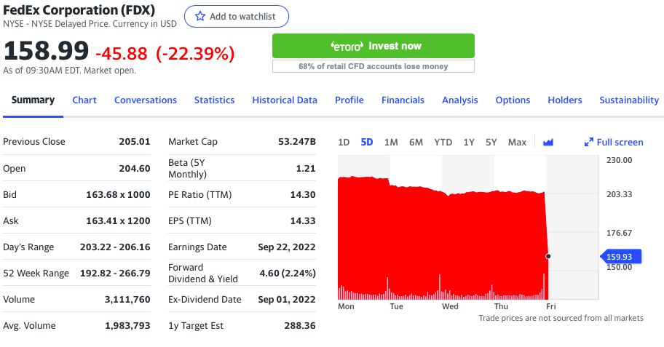Open the Sustainability tab
664x347 pixels.
click(629, 100)
